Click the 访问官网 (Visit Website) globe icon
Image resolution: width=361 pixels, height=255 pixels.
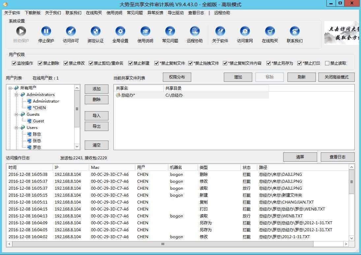click(245, 32)
